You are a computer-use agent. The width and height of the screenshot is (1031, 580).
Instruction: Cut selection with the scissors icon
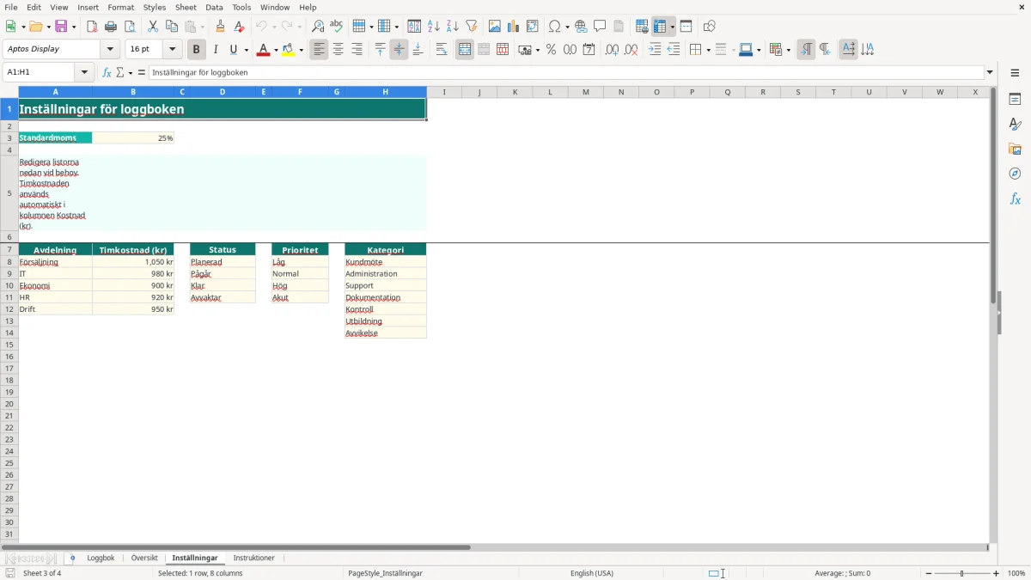pos(153,27)
